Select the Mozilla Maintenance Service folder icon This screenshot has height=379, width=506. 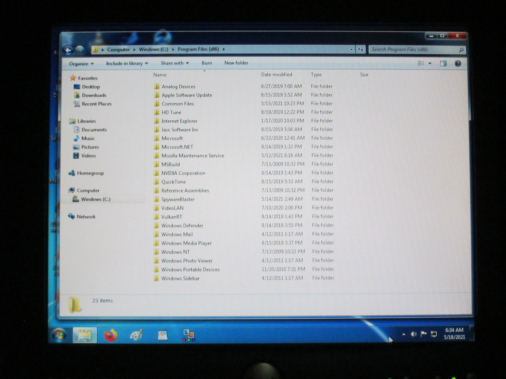click(x=157, y=156)
